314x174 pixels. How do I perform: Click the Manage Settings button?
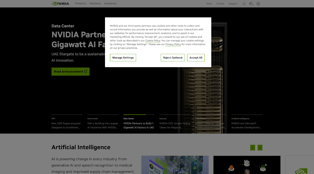click(x=123, y=58)
